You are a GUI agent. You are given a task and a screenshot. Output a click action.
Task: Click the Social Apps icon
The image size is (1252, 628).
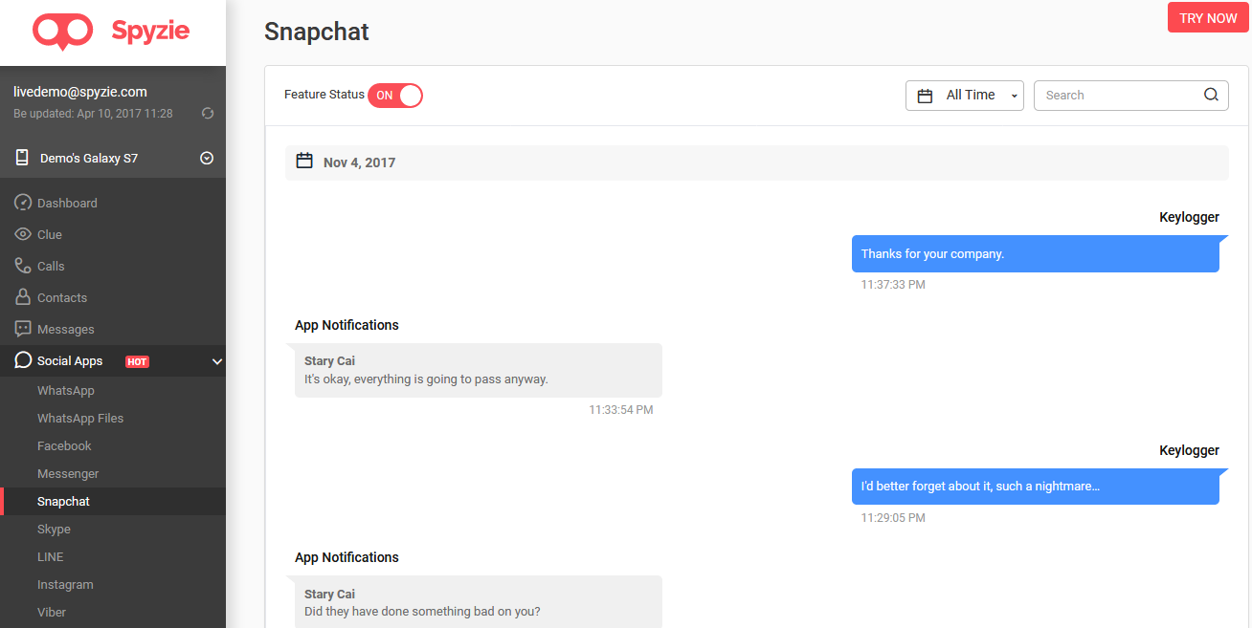(x=23, y=360)
